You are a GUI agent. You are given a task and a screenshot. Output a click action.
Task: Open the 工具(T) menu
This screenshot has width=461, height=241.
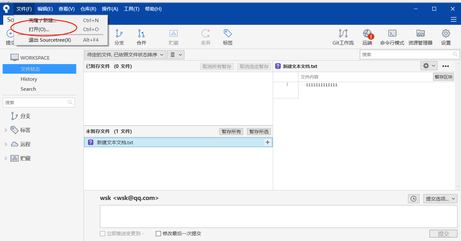(132, 9)
